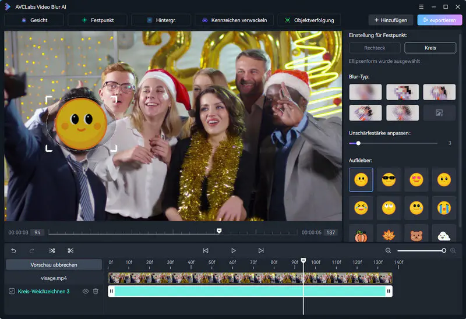Image resolution: width=466 pixels, height=319 pixels.
Task: Click the 100f ruler mark
Action: click(x=316, y=263)
